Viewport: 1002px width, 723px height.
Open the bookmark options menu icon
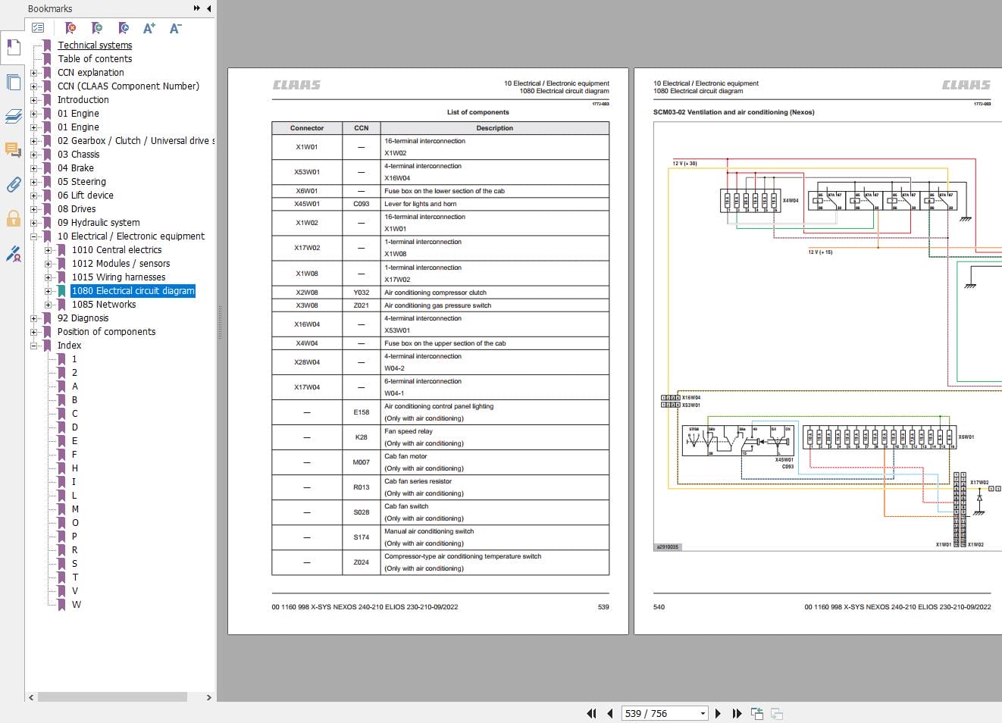pyautogui.click(x=38, y=28)
